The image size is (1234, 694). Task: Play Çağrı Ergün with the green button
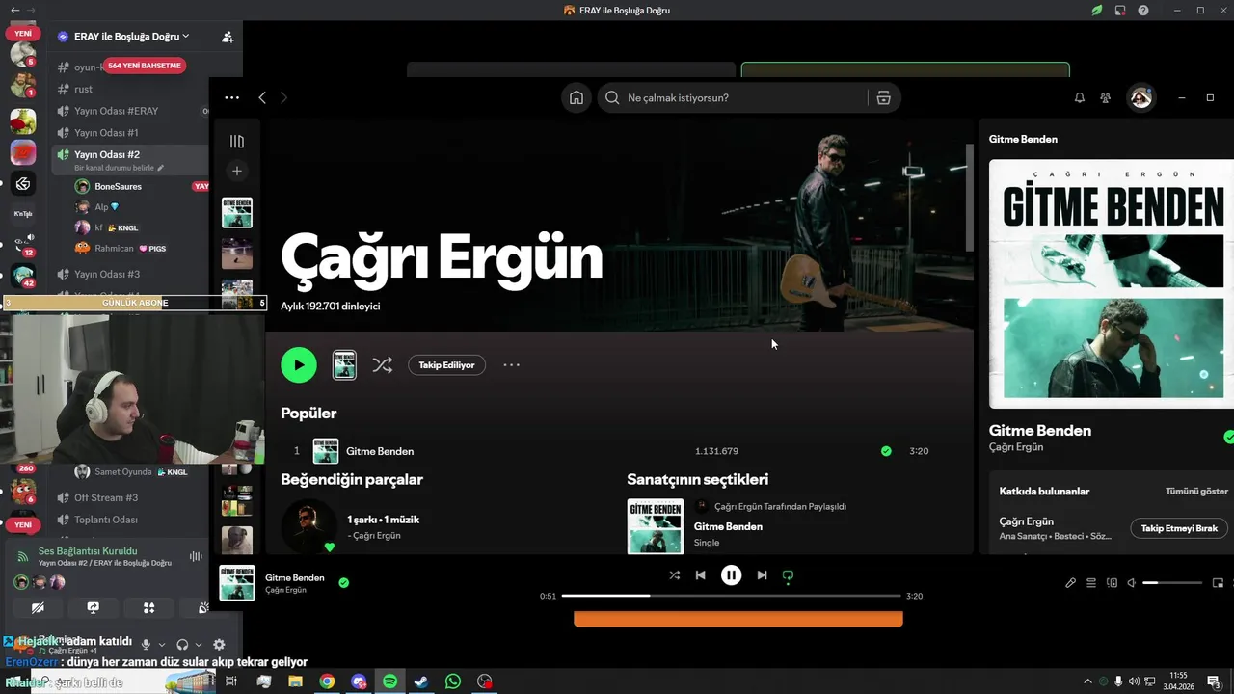pyautogui.click(x=299, y=365)
